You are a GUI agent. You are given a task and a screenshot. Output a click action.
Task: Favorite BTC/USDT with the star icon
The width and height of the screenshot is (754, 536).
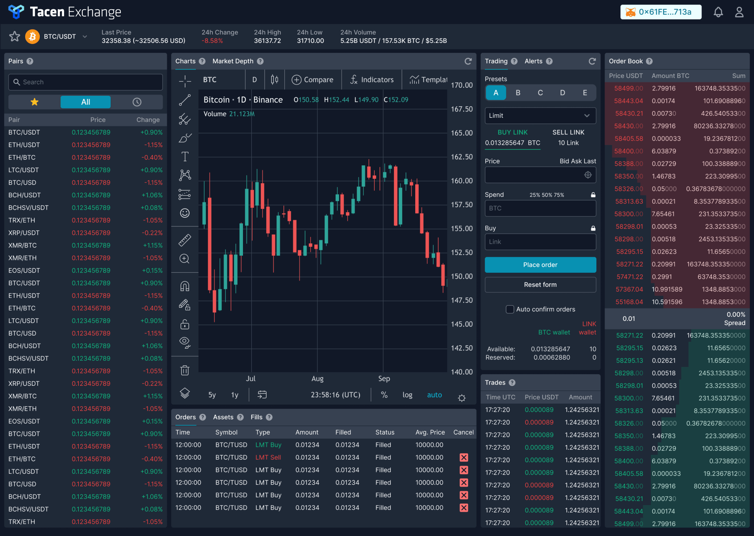(x=15, y=36)
